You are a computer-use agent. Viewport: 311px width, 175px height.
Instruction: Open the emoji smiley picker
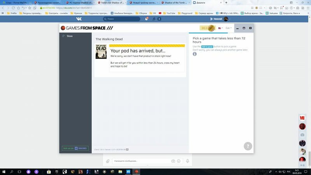click(179, 161)
